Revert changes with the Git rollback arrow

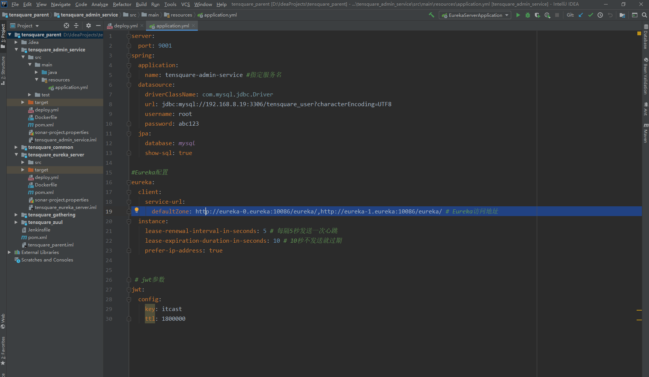(x=610, y=15)
